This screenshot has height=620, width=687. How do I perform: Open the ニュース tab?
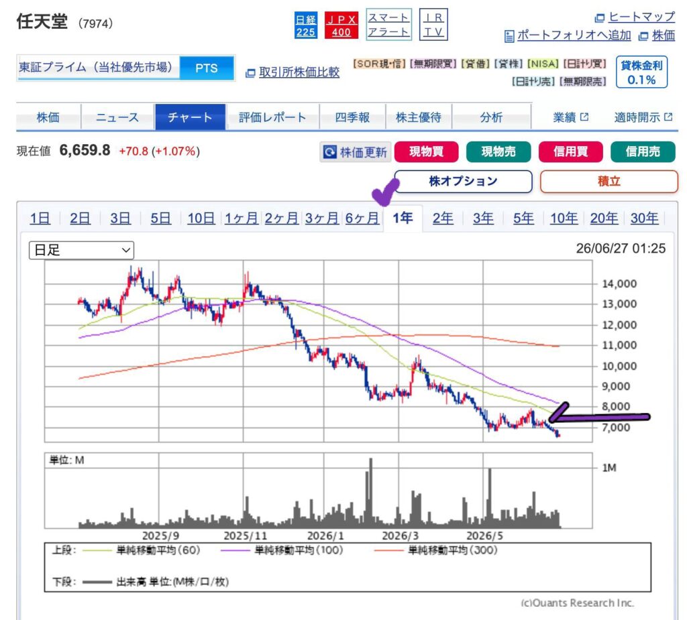click(x=117, y=117)
